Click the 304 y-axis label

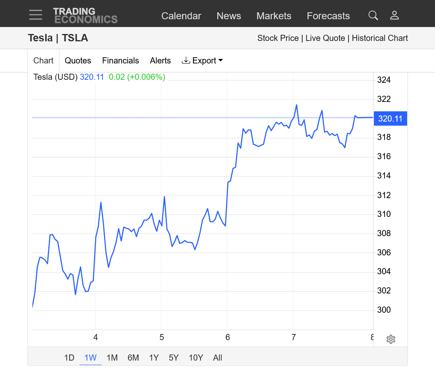[x=384, y=271]
